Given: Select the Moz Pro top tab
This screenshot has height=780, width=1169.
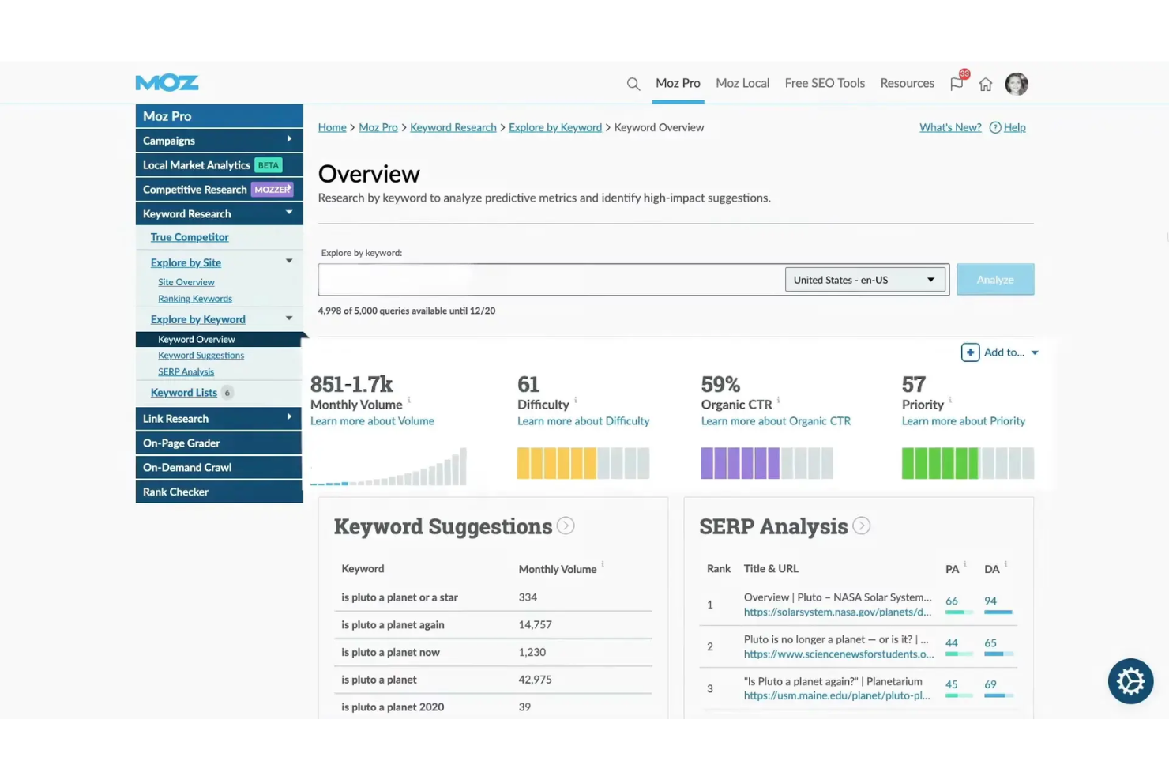Looking at the screenshot, I should tap(678, 83).
